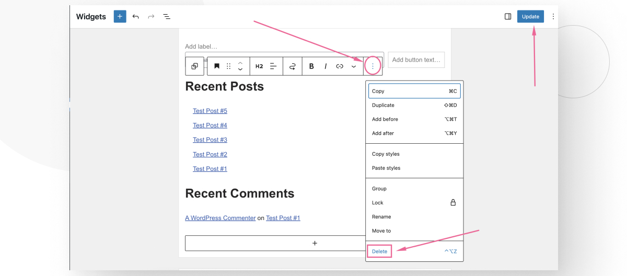Choose Duplicate from block menu
627x276 pixels.
(414, 105)
